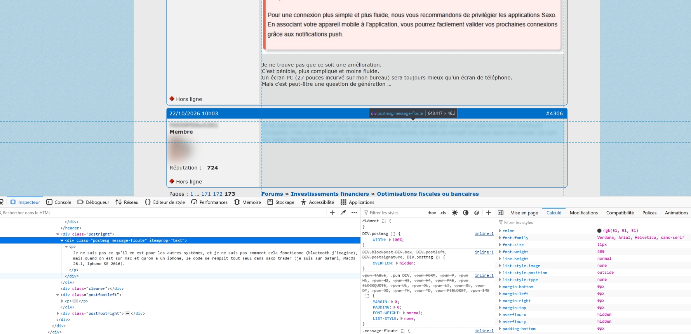691x334 pixels.
Task: Switch to the Débogueur tab
Action: click(94, 202)
